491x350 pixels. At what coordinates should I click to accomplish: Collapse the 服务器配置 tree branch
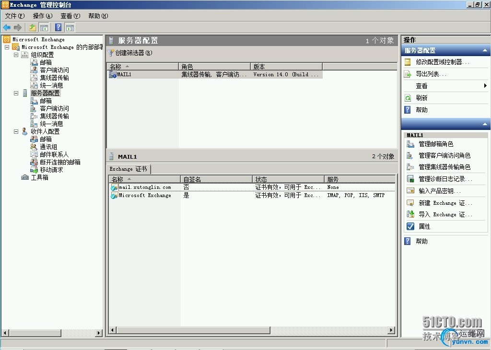tap(16, 93)
